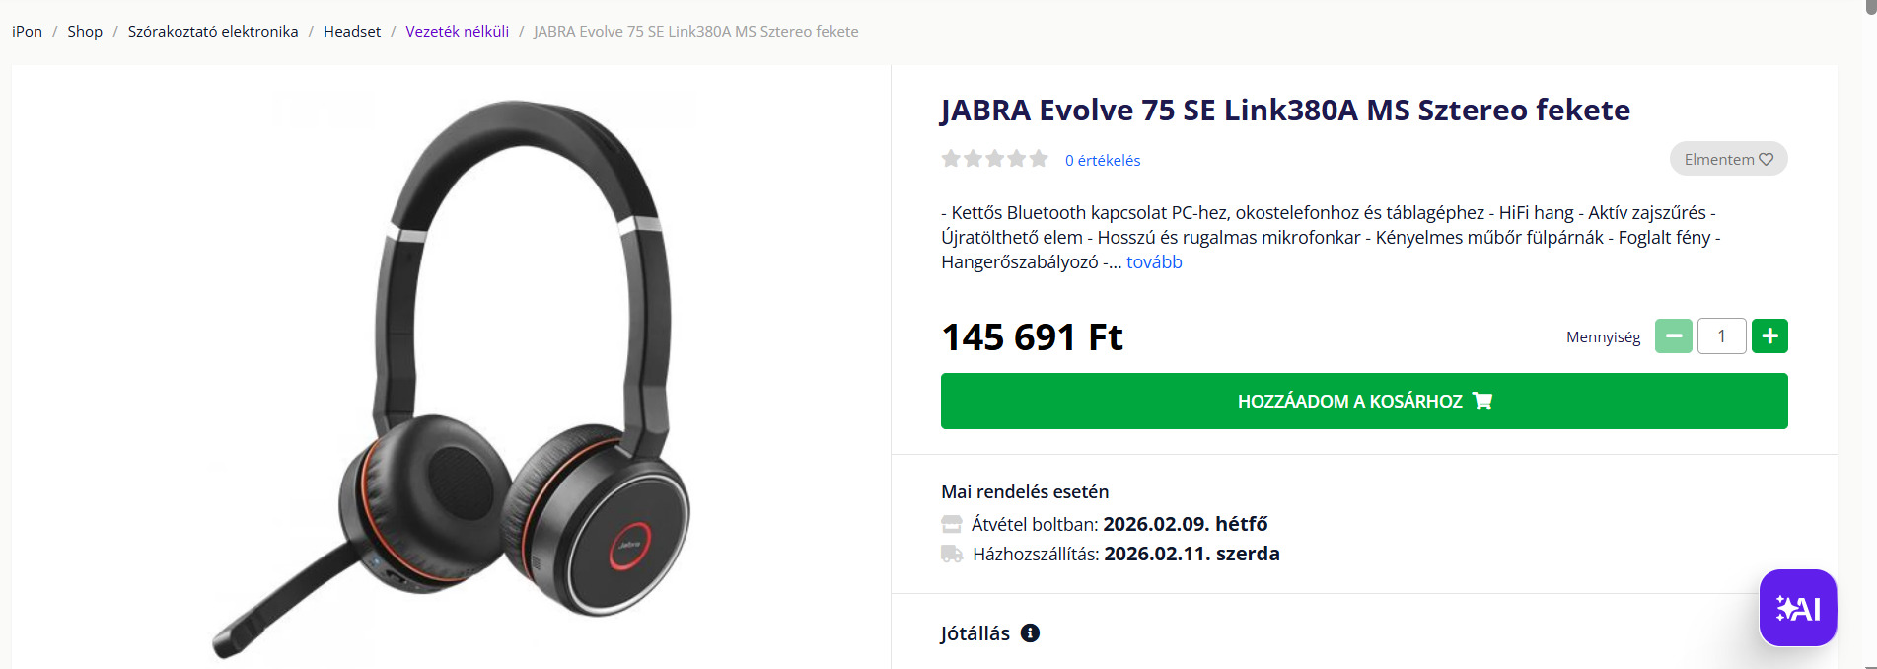Click the fifth rating star

(1039, 159)
